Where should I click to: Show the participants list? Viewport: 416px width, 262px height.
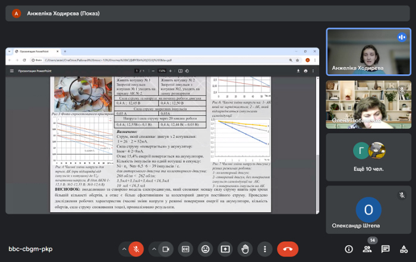(x=367, y=249)
